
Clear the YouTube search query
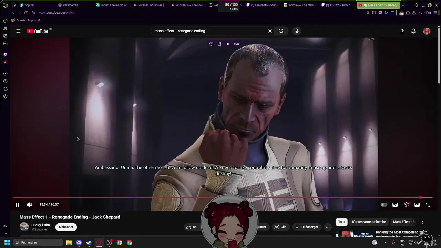tap(270, 31)
